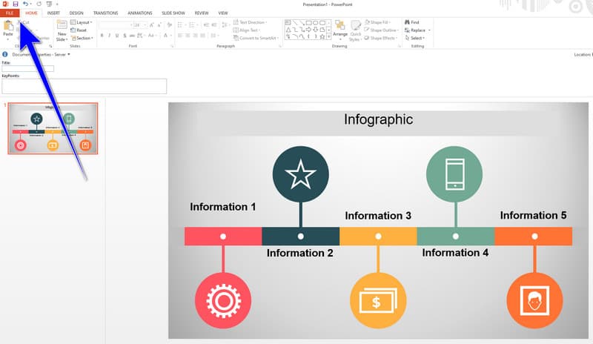Select the dollar bill circle on the slide
Viewport: 593px width, 344px height.
pos(378,300)
